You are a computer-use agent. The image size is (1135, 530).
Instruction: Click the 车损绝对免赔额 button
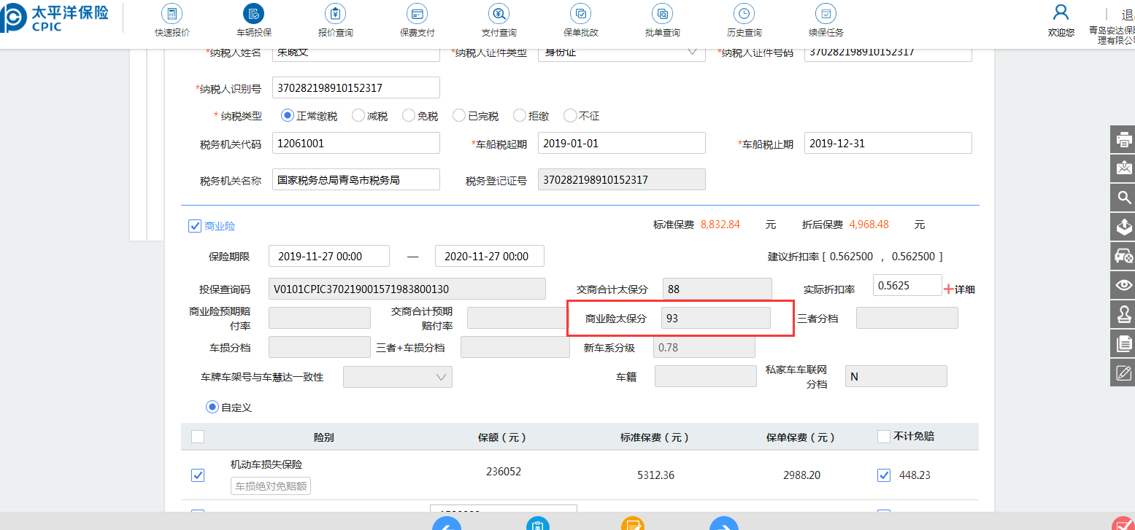(271, 486)
